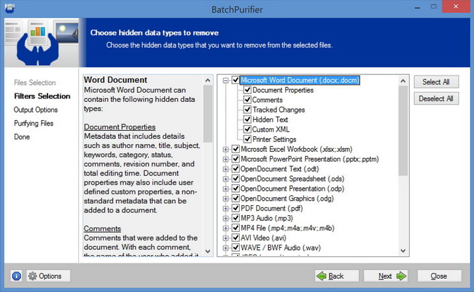Expand OpenDocument Text node
Image resolution: width=474 pixels, height=292 pixels.
tap(226, 169)
